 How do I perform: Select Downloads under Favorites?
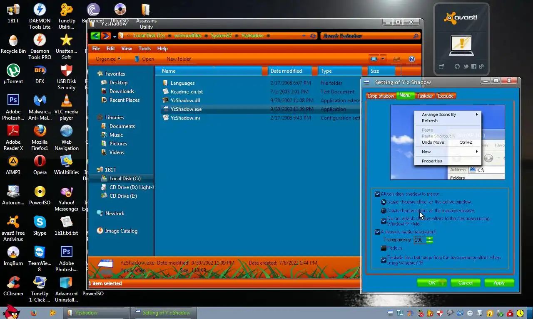[122, 91]
